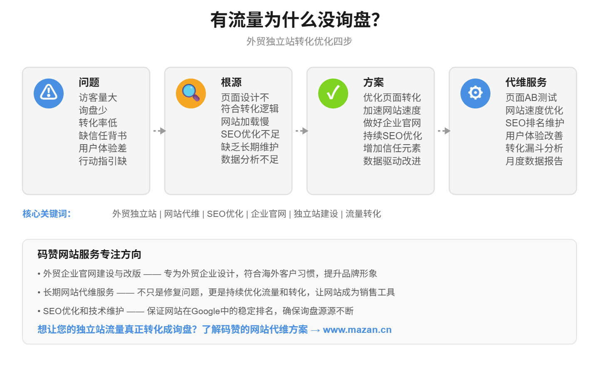Viewport: 599px width, 374px height.
Task: Click the text 行动指引缺
Action: (103, 161)
